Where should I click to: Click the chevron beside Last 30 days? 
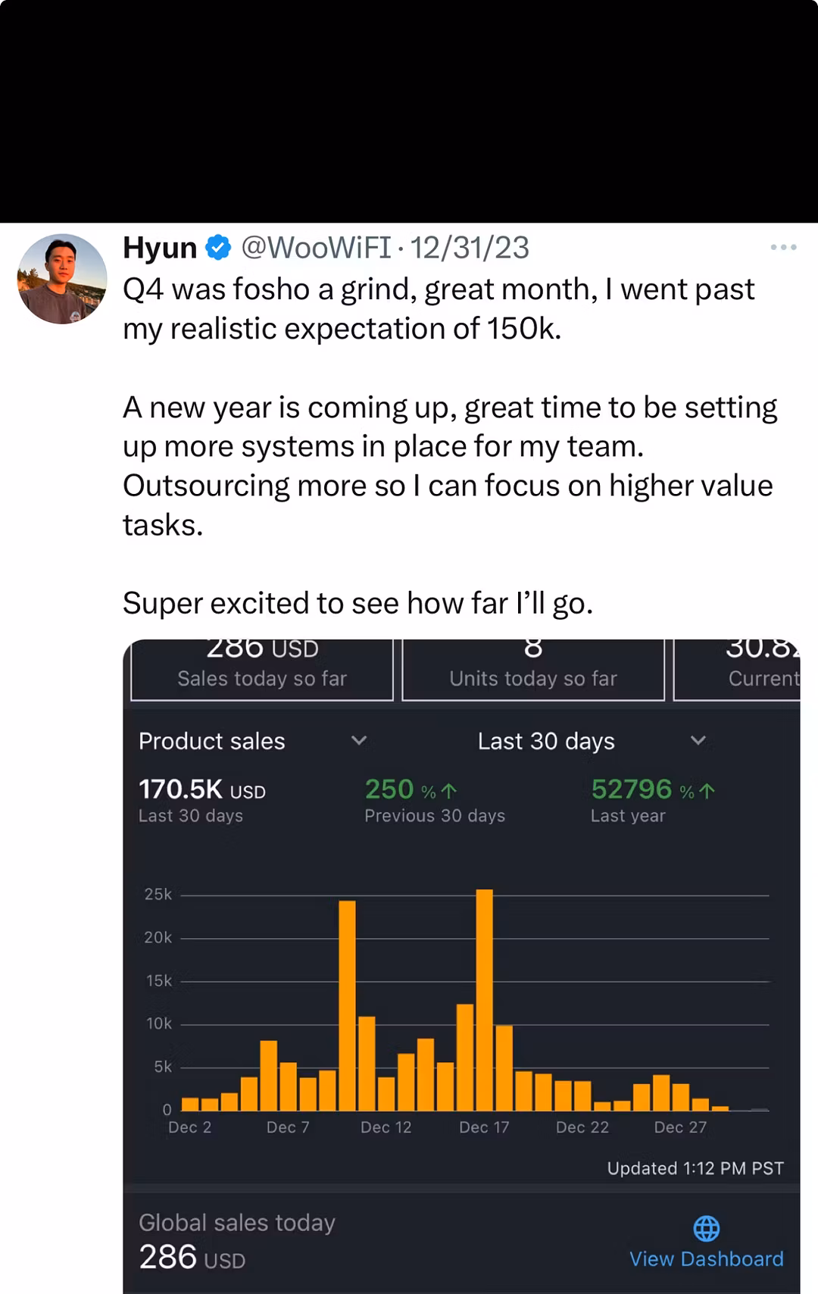[698, 740]
